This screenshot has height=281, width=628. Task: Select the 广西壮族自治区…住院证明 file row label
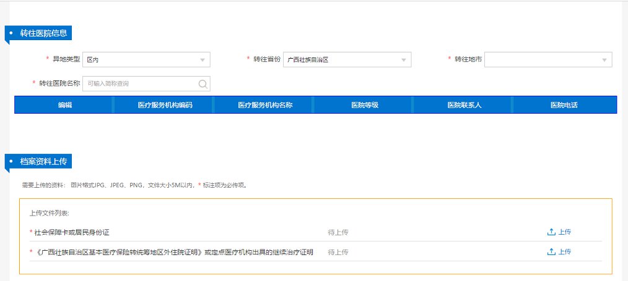tap(173, 252)
